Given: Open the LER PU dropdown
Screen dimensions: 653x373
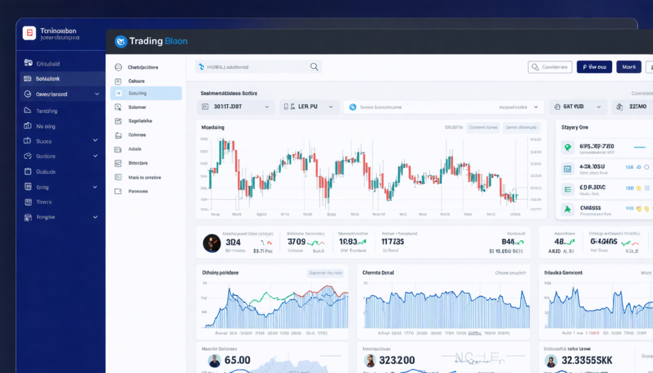Looking at the screenshot, I should [309, 107].
